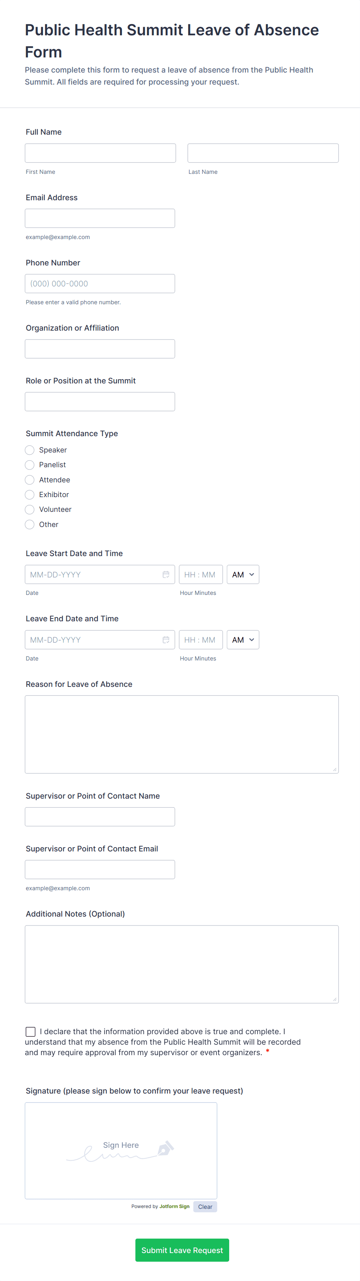The height and width of the screenshot is (1281, 360).
Task: Click the Last Name text box
Action: pos(263,153)
